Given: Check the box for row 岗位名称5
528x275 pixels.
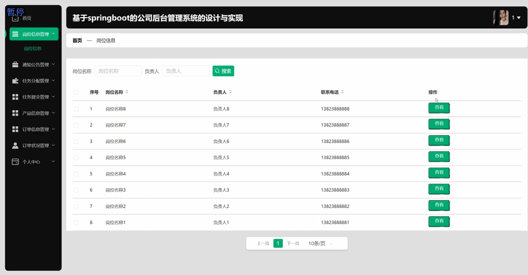Looking at the screenshot, I should pyautogui.click(x=77, y=157).
